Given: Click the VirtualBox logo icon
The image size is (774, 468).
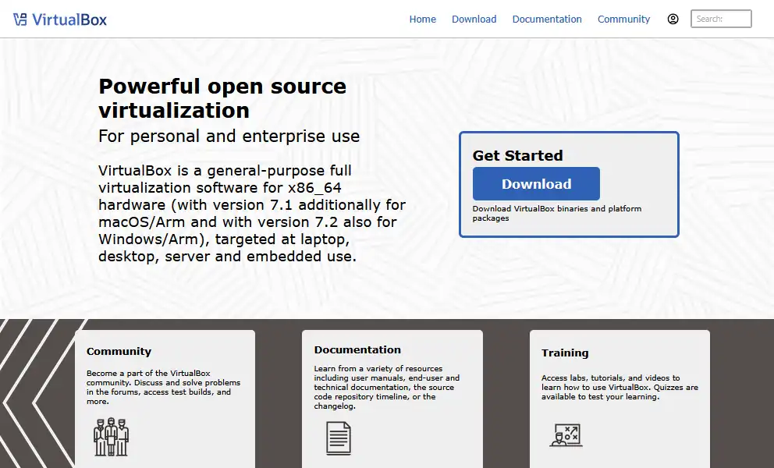Looking at the screenshot, I should click(21, 19).
